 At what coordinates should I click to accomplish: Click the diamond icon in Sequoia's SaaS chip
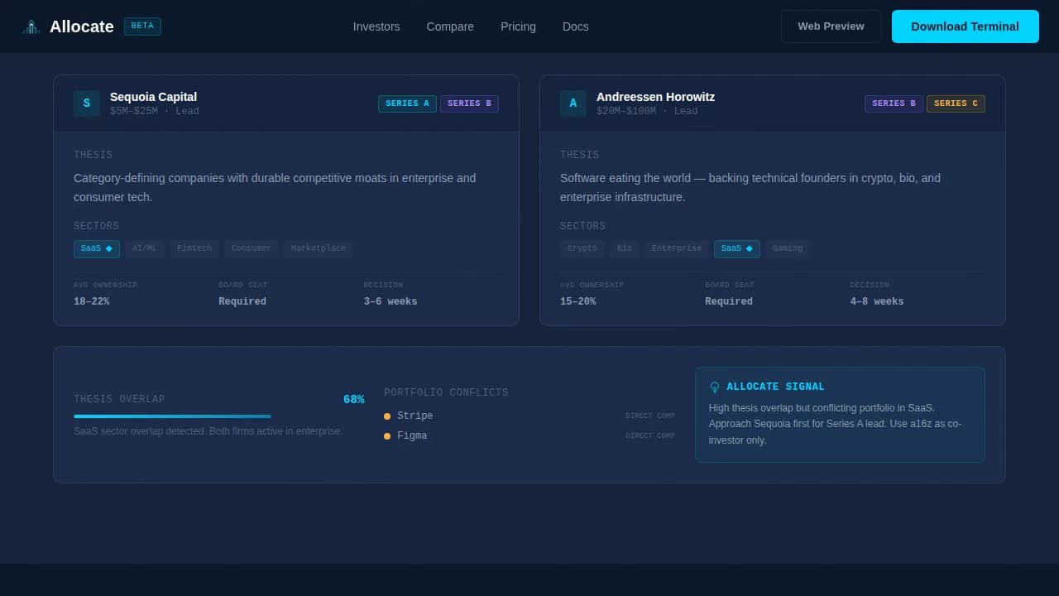point(108,248)
